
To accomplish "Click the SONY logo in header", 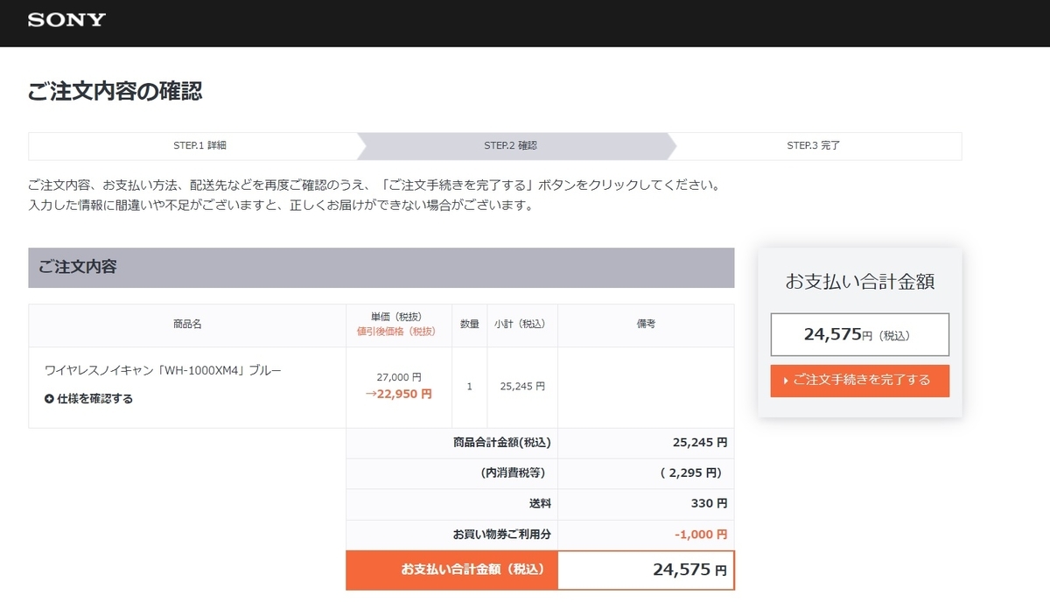I will 66,20.
